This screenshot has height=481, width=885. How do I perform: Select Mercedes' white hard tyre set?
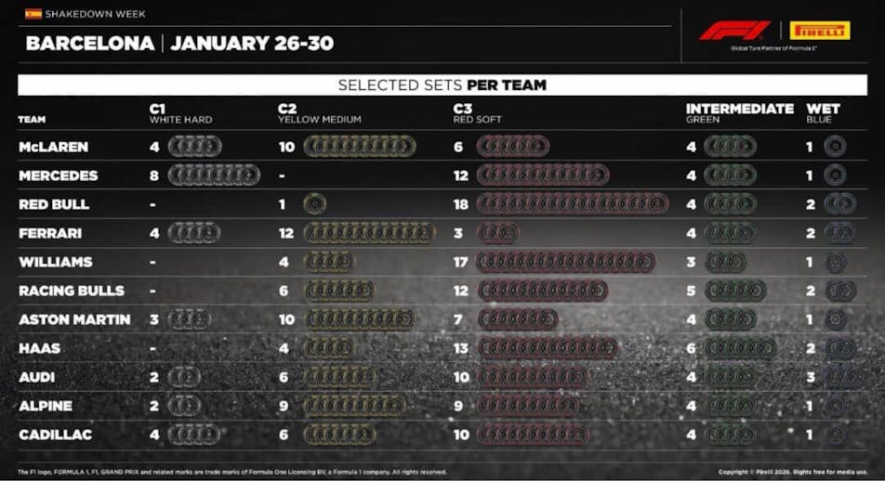[x=214, y=175]
